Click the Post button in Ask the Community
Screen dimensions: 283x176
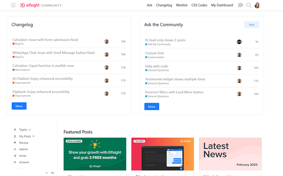[x=252, y=25]
